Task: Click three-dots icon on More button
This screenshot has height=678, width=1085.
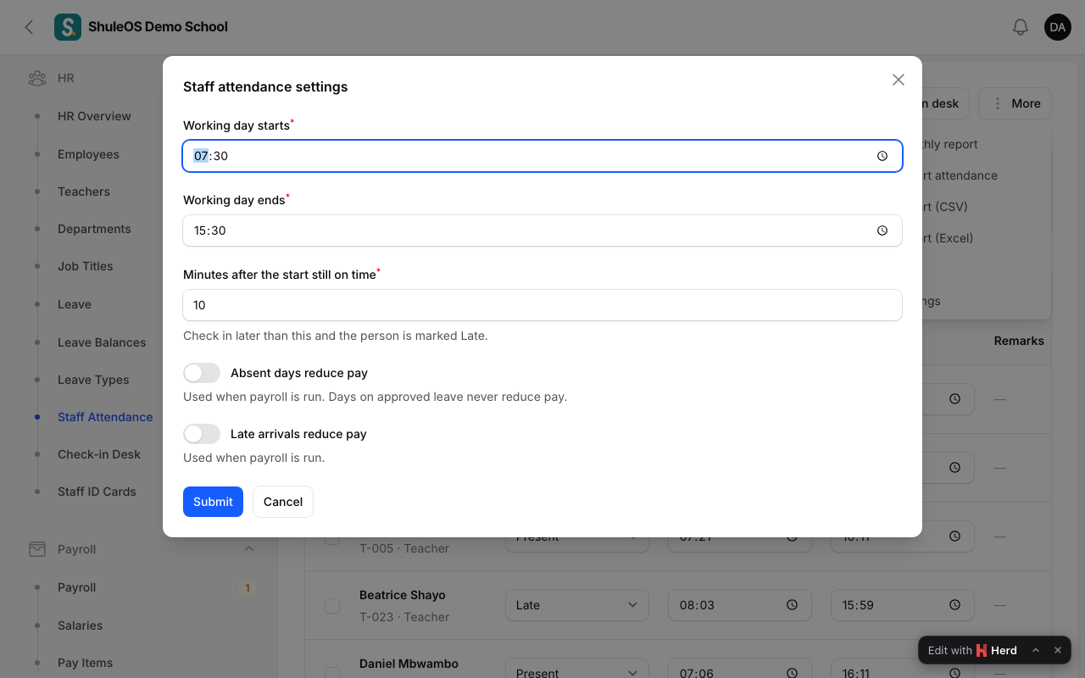Action: 998,103
